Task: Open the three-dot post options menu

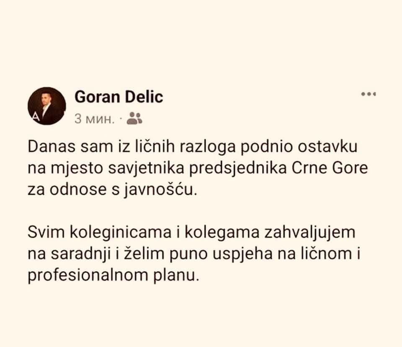Action: (368, 94)
